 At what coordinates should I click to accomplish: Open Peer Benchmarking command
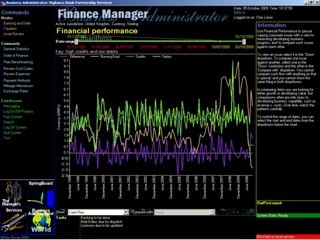point(18,62)
